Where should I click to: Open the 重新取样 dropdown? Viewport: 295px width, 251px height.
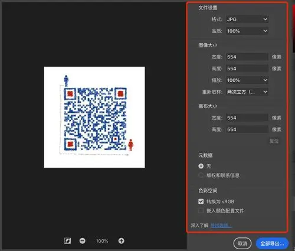coord(247,92)
